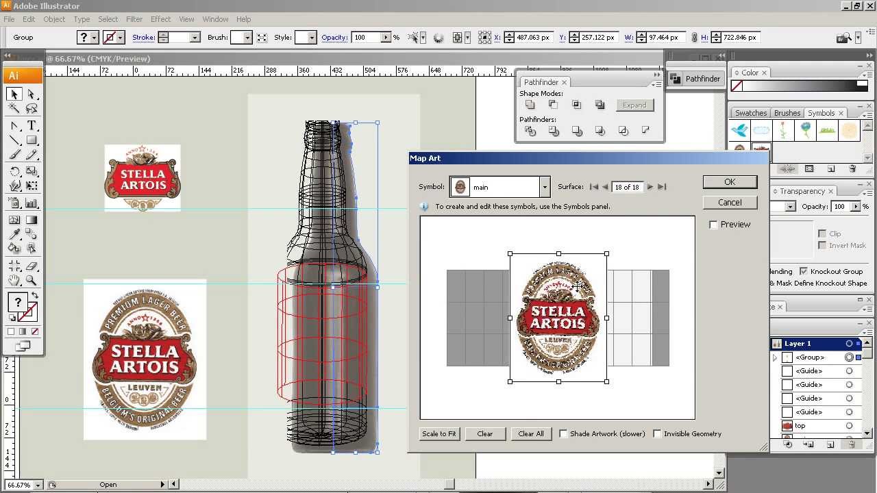The width and height of the screenshot is (877, 493).
Task: Click the Minus Back pathfinder icon
Action: pyautogui.click(x=645, y=130)
